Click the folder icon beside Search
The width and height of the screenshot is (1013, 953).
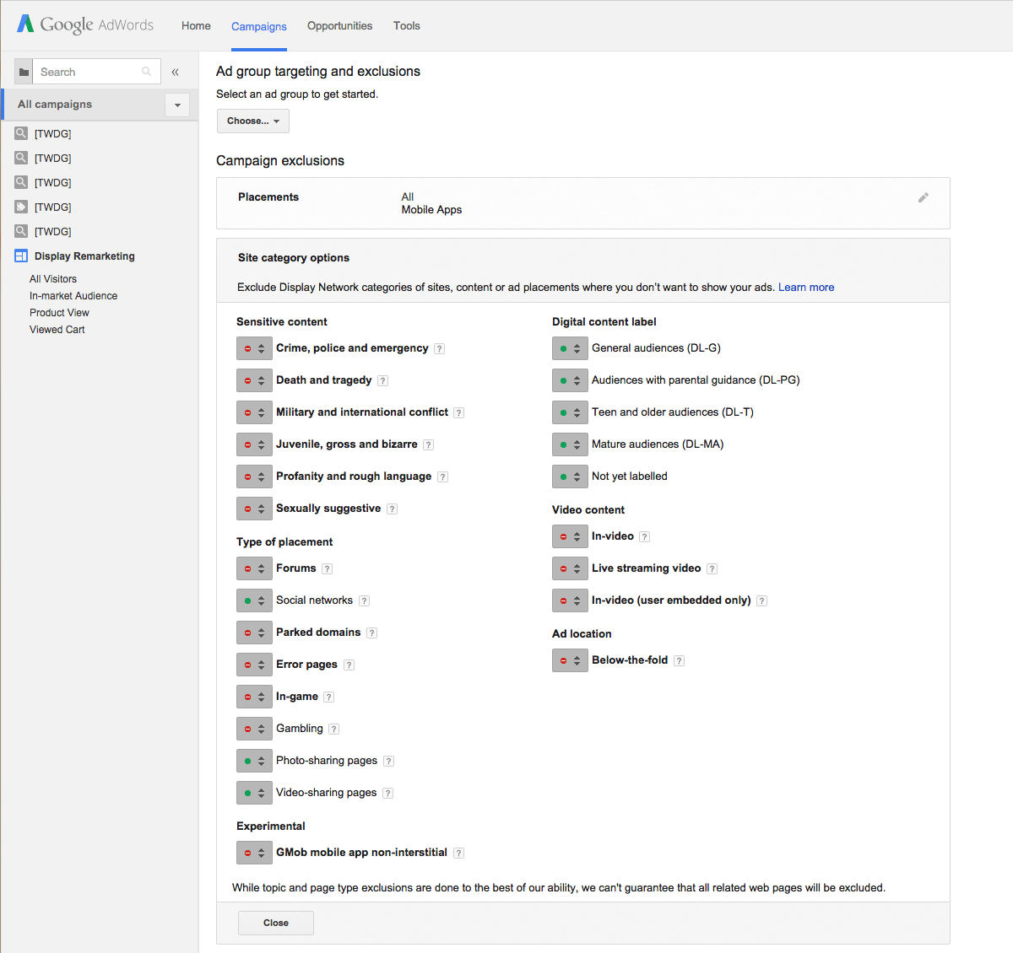[x=24, y=72]
